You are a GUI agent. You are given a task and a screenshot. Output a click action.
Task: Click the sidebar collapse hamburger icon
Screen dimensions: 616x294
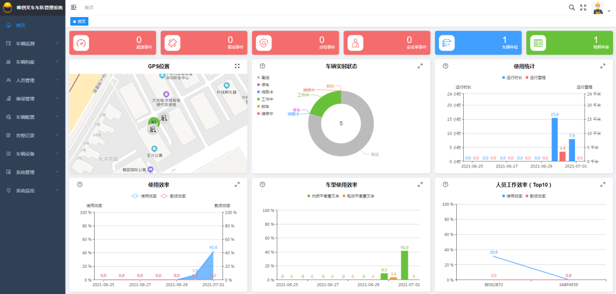coord(74,7)
